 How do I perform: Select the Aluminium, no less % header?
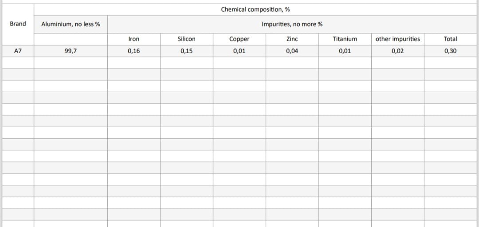[x=71, y=24]
